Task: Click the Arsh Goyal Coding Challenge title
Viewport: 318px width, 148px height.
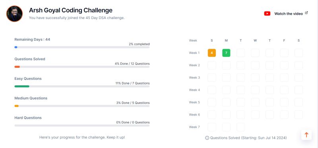Action: click(71, 10)
